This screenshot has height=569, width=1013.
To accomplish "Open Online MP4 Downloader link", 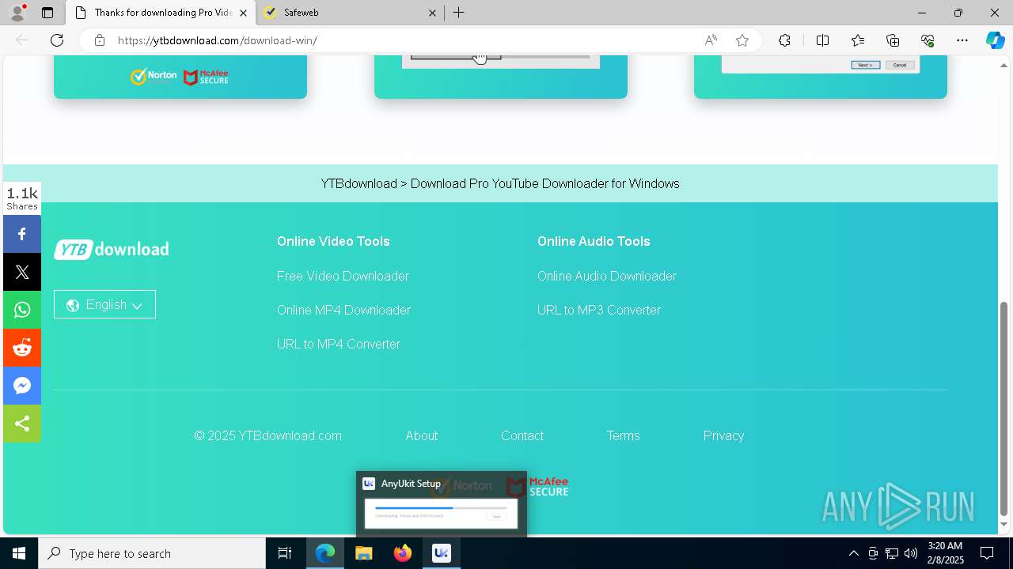I will click(x=343, y=310).
